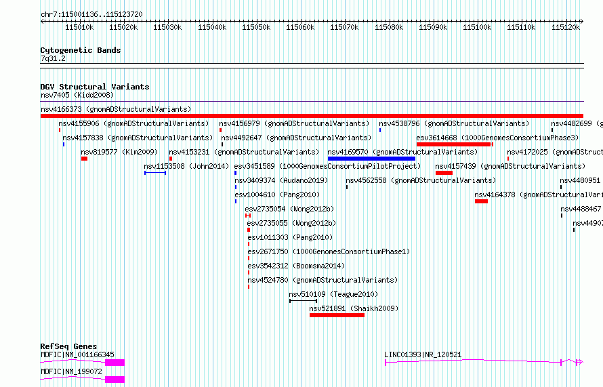Screen dimensions: 603x387
Task: Click the red bar under nsv521891
Action: point(337,315)
